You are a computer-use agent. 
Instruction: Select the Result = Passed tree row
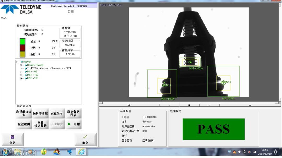click(35, 65)
